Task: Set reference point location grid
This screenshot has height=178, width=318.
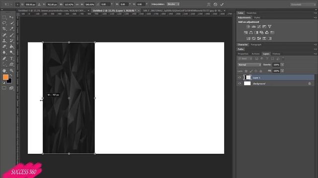Action: tap(18, 4)
